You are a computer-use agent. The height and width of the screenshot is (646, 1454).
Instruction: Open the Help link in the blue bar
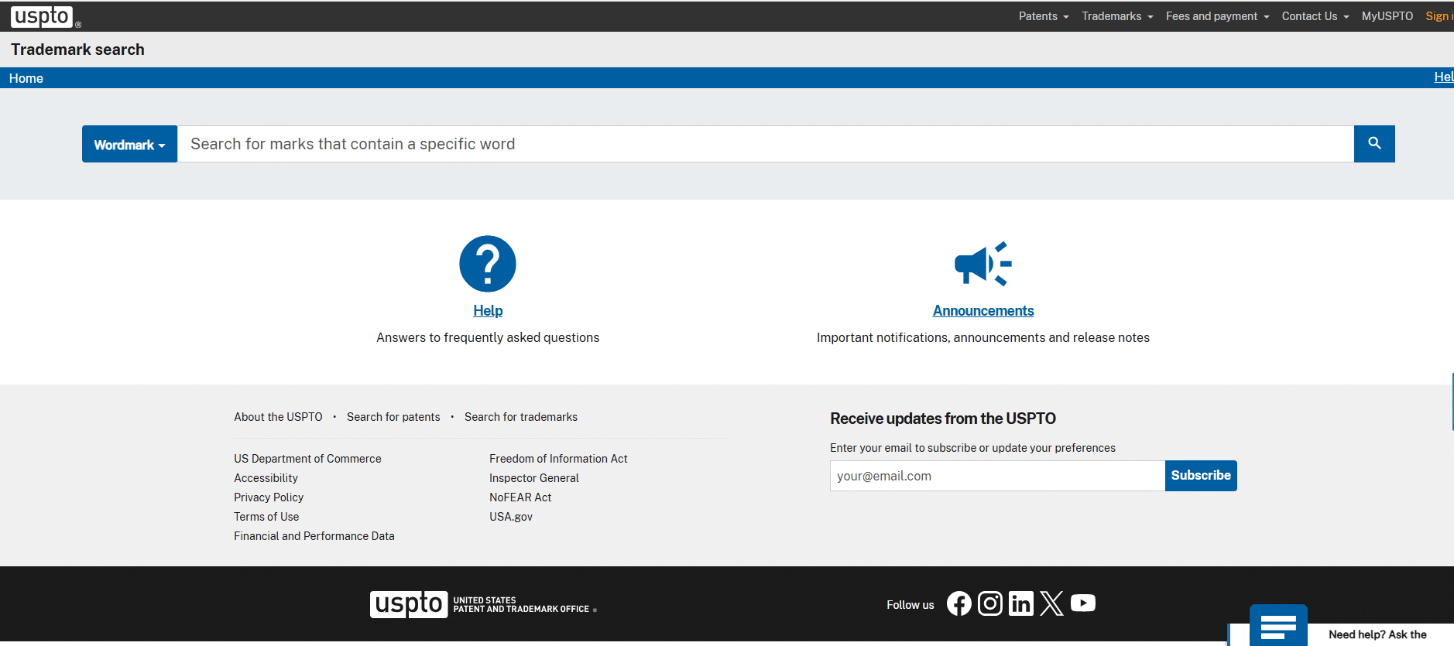pos(1444,77)
